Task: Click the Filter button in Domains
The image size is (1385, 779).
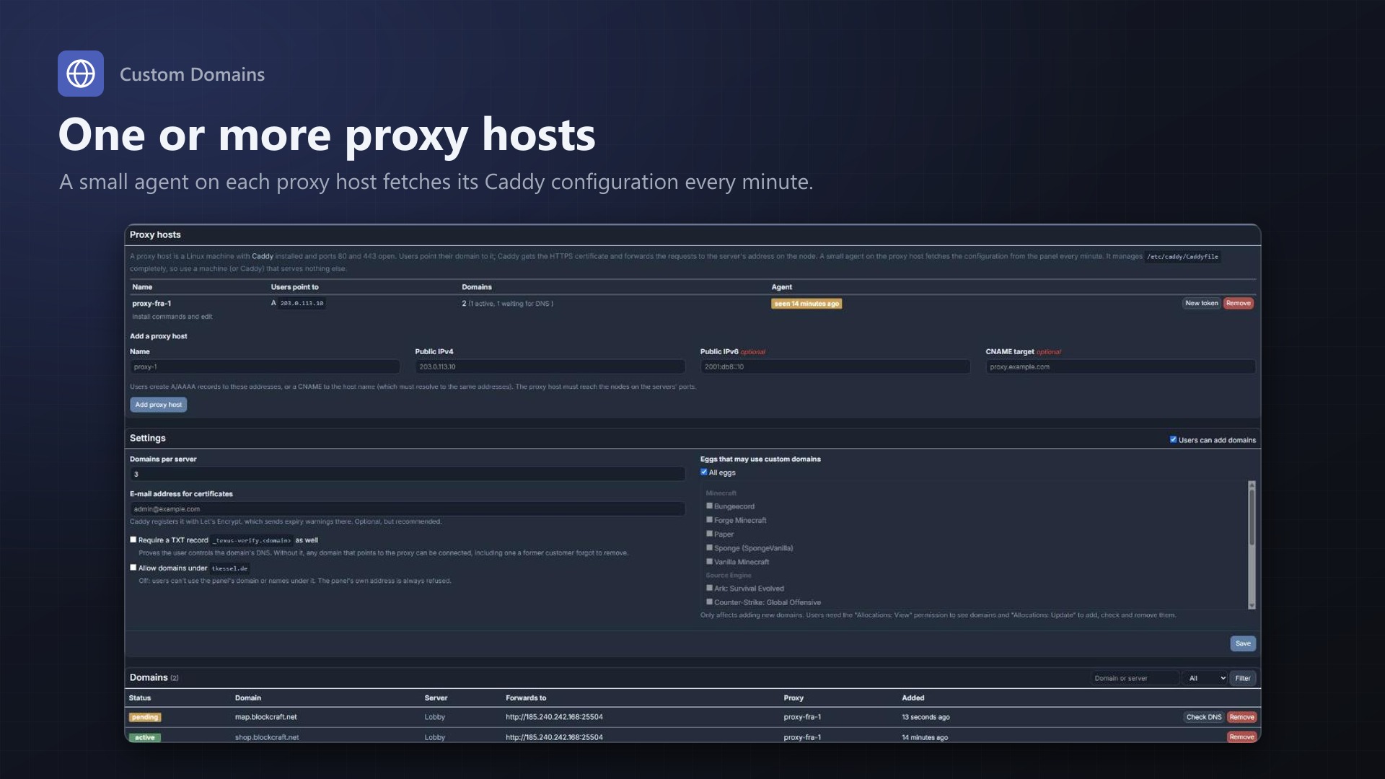Action: click(x=1243, y=678)
